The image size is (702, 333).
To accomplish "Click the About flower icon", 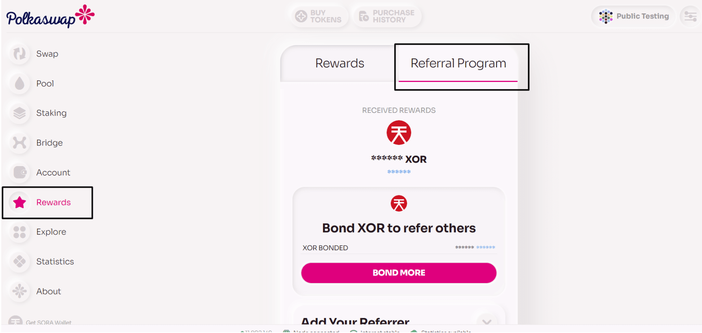I will click(x=19, y=291).
